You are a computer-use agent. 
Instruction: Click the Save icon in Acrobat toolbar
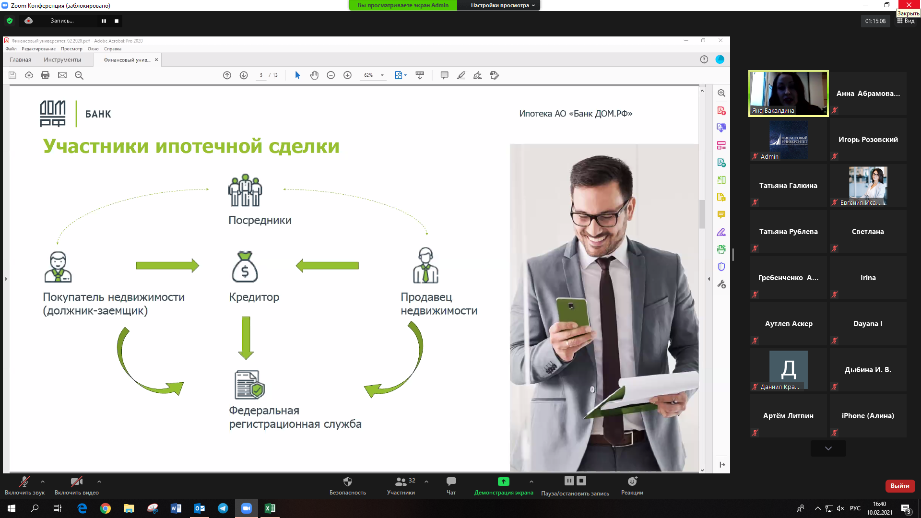click(12, 75)
